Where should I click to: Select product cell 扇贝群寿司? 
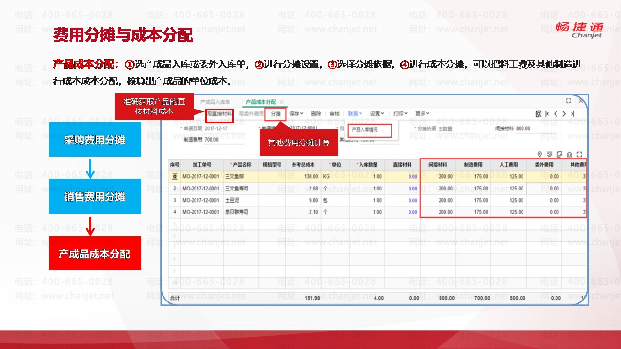240,212
